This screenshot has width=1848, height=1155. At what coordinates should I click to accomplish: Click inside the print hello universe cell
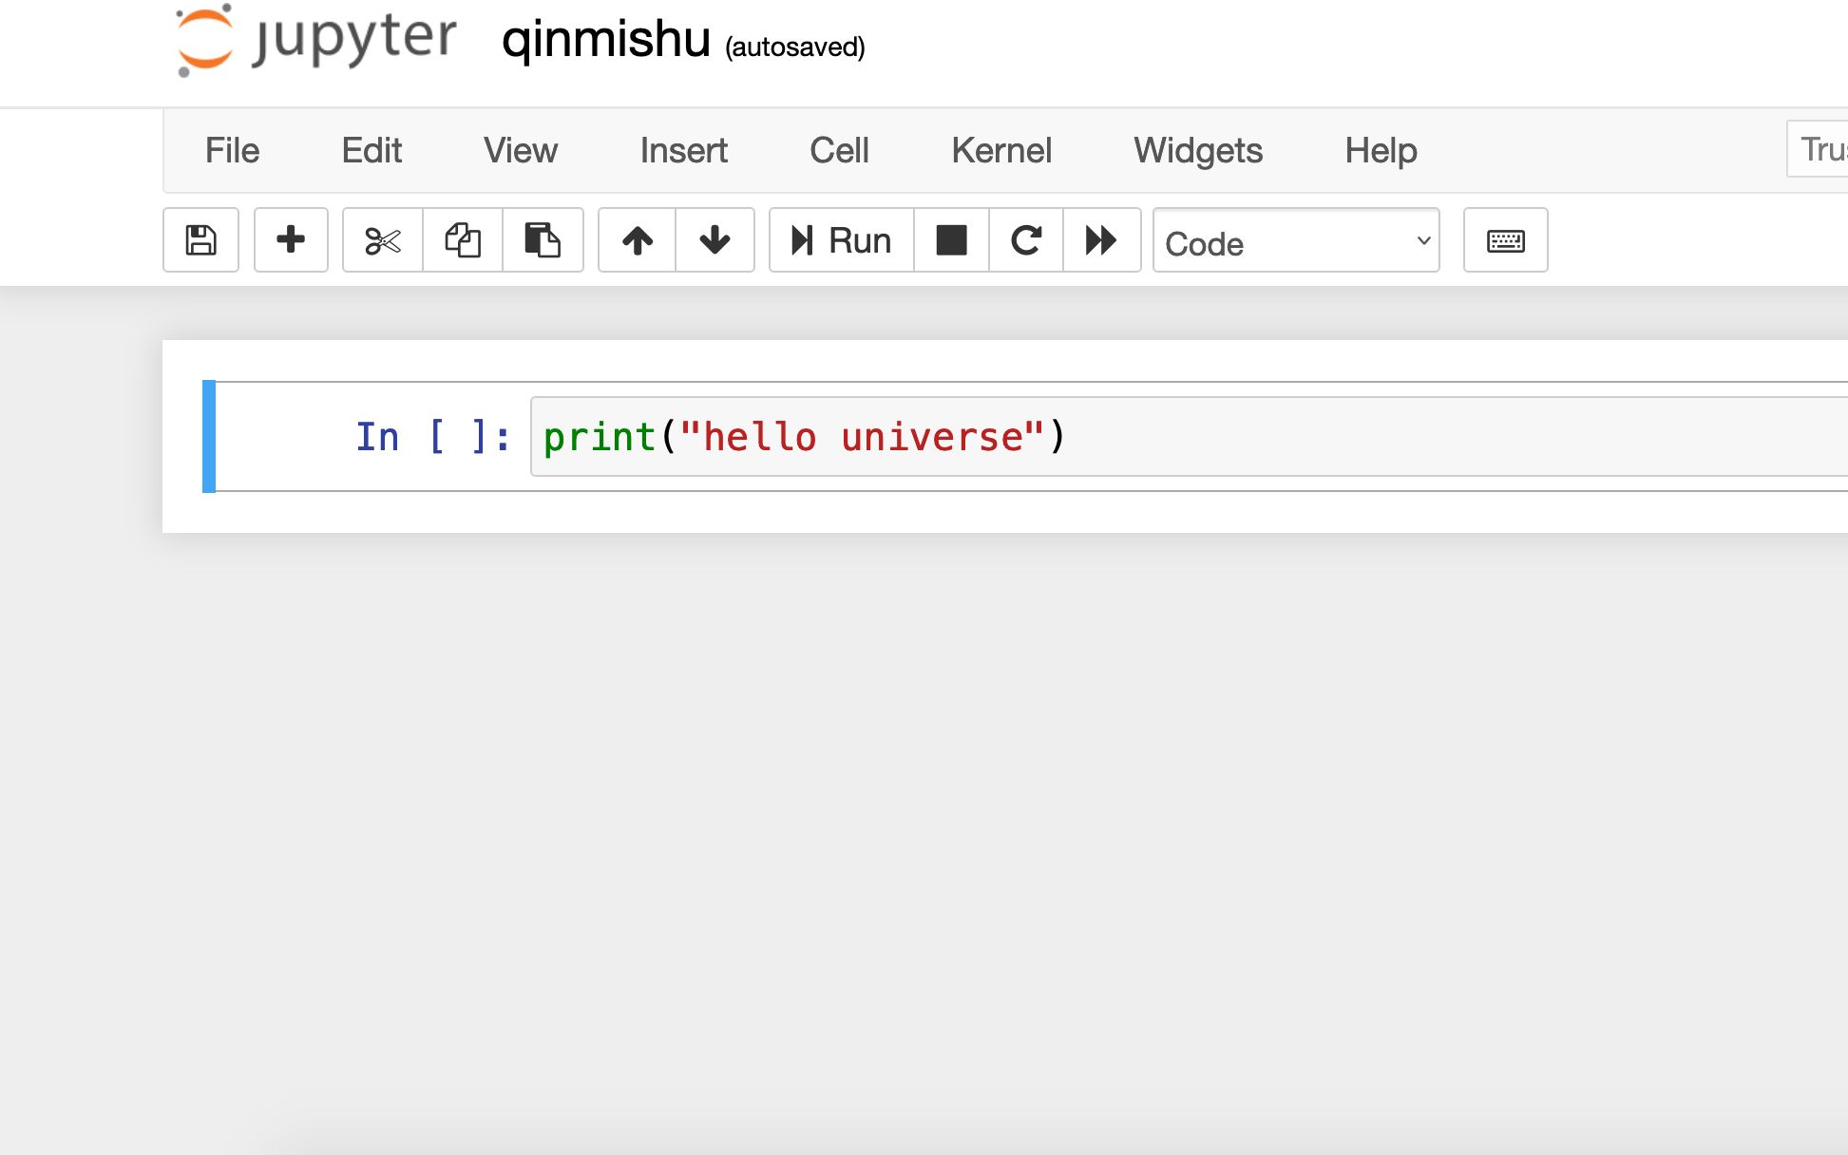(855, 436)
